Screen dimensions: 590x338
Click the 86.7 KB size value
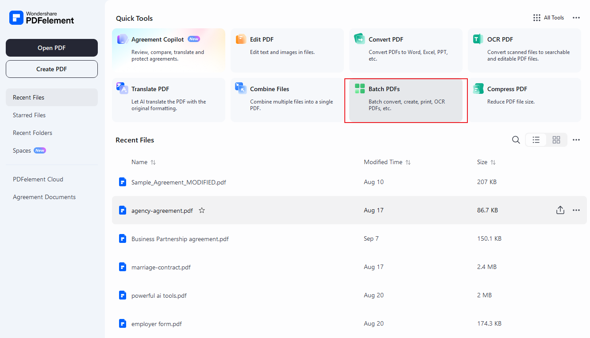[487, 210]
